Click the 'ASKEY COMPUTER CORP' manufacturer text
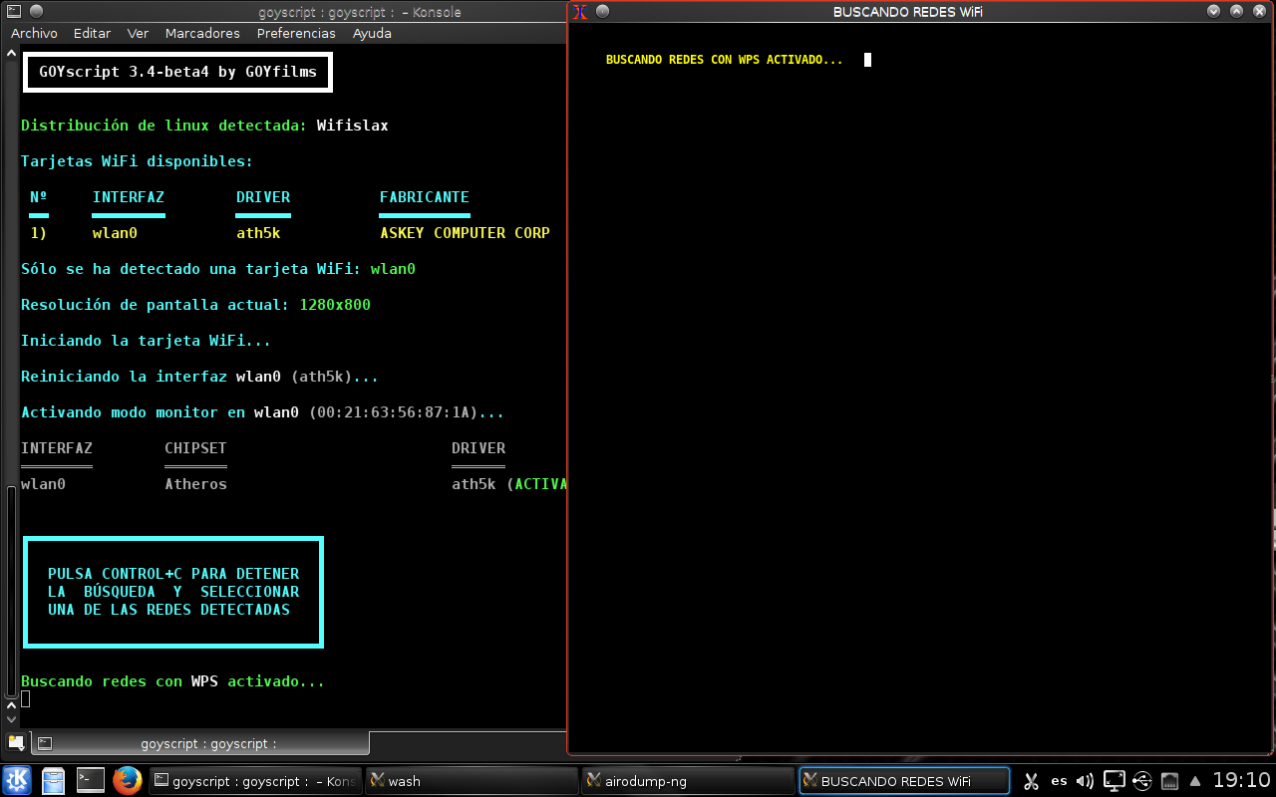Screen dimensions: 1276x797 pyautogui.click(x=465, y=233)
